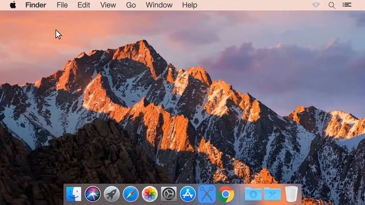Open the File menu

(62, 5)
